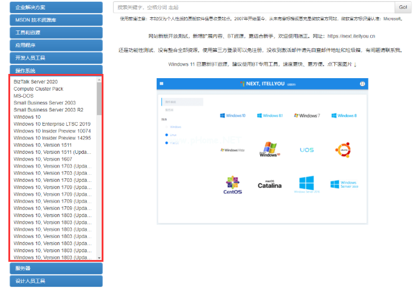Select the macOS Catalina logo

269,185
